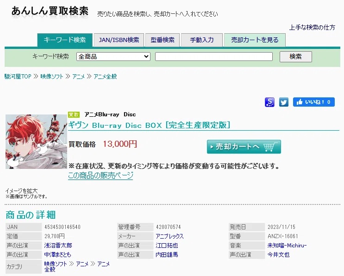Open the アニメ全般 breadcrumb link
Screen dimensions: 344x276
coord(105,77)
